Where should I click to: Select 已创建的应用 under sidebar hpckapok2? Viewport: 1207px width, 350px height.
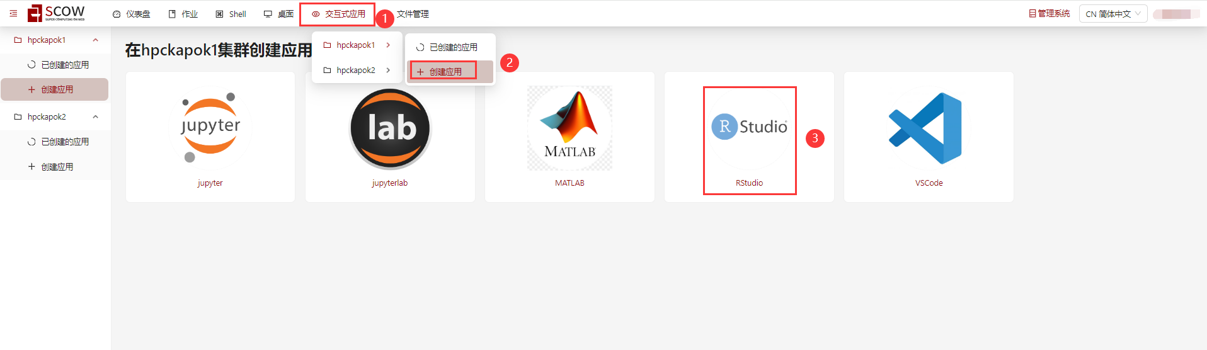[x=55, y=142]
